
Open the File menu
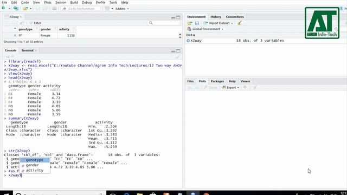4,2
